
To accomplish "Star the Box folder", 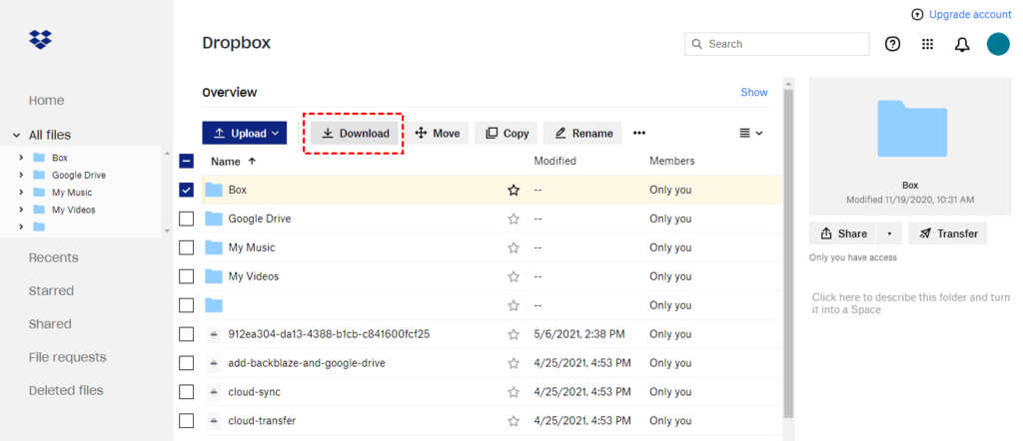I will (x=513, y=190).
